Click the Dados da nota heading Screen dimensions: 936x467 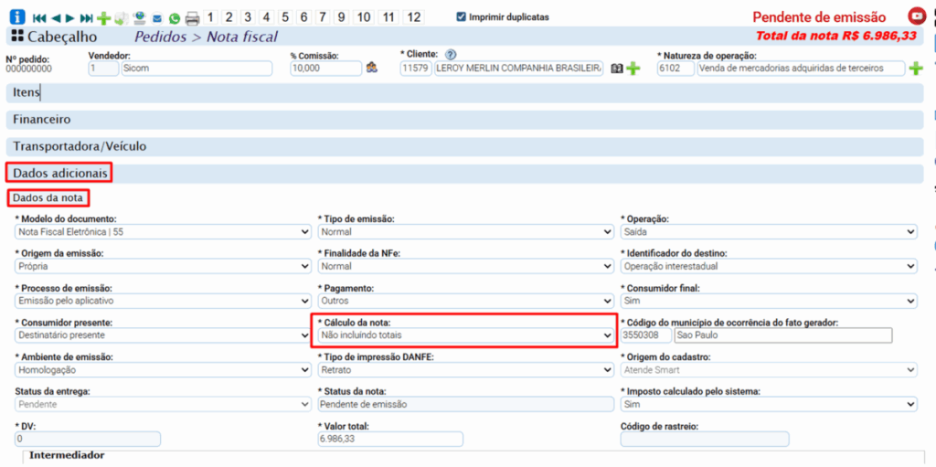(48, 197)
